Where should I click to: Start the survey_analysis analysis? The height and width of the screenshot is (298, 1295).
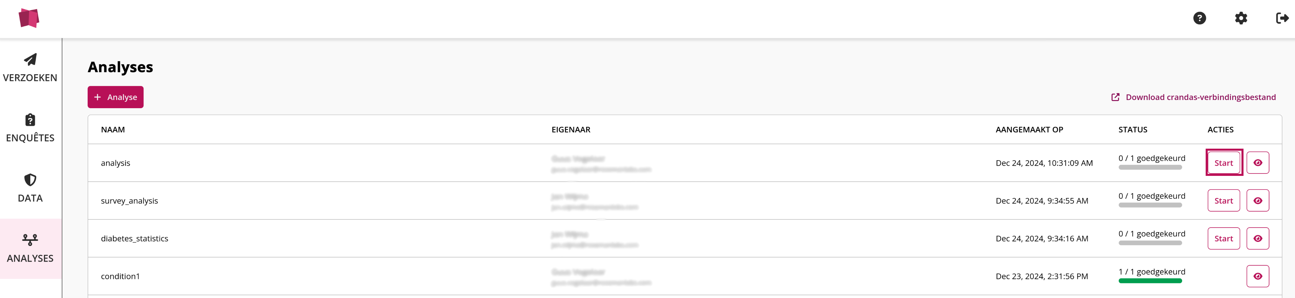point(1223,201)
